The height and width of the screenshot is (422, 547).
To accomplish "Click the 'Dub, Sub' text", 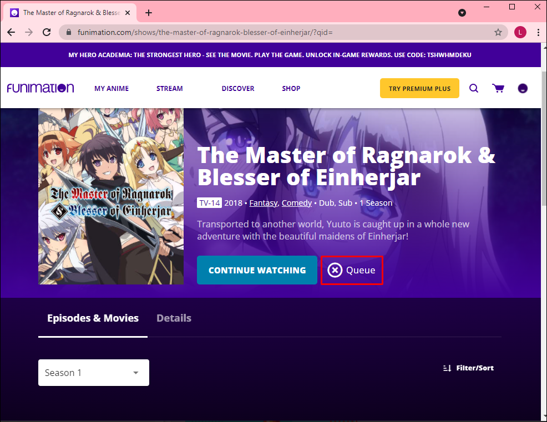I will tap(336, 203).
